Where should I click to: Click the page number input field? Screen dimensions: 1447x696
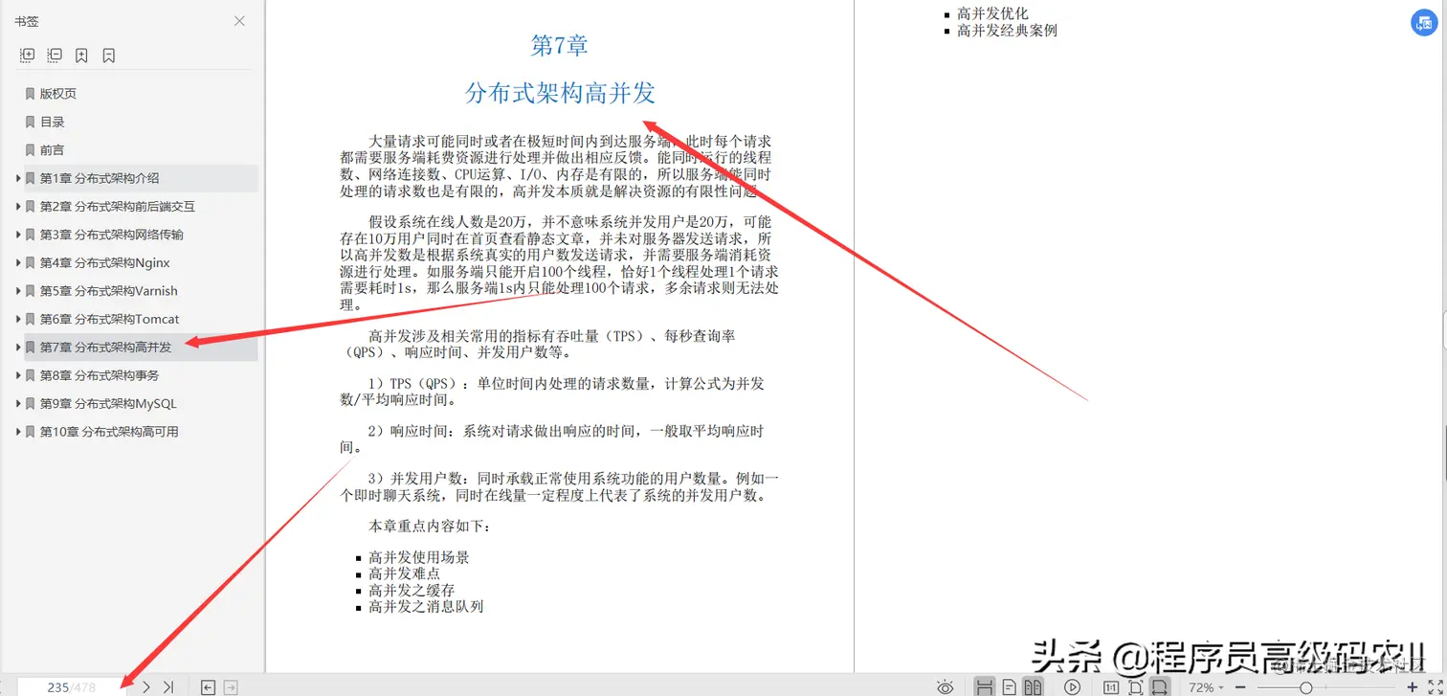(72, 687)
